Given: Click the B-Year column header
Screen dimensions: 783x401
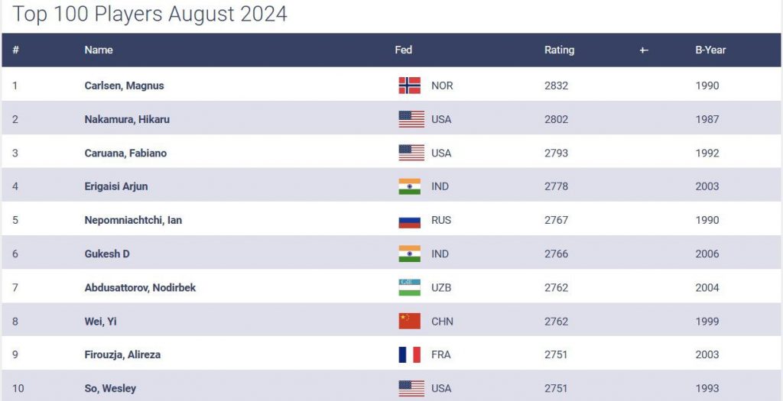Looking at the screenshot, I should [x=710, y=50].
